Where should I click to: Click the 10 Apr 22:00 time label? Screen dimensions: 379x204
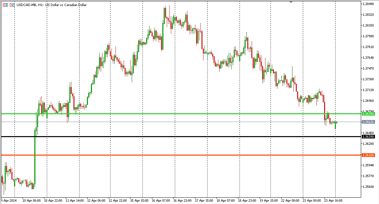pos(53,200)
